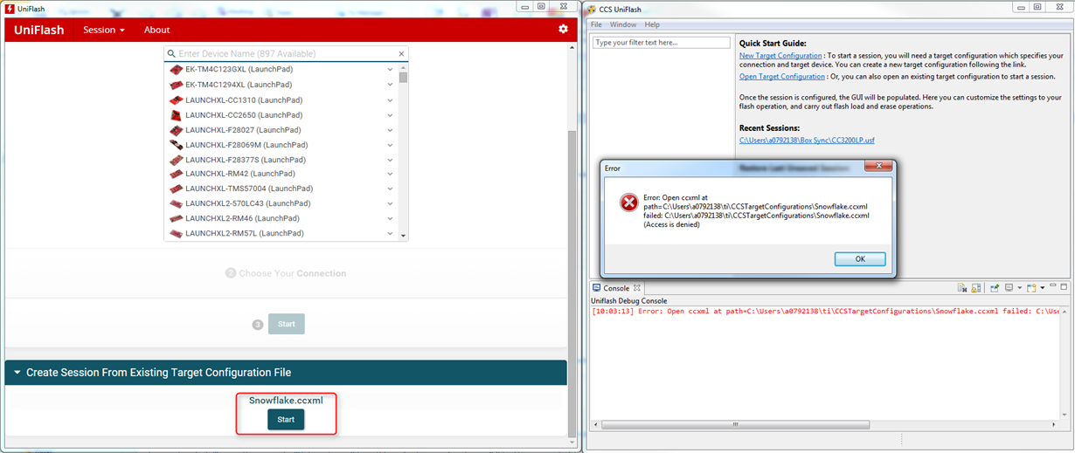1075x453 pixels.
Task: Open recent session CC3200LP.usf link
Action: pos(805,141)
